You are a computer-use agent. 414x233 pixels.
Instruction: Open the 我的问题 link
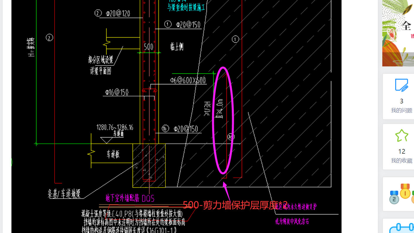point(401,110)
